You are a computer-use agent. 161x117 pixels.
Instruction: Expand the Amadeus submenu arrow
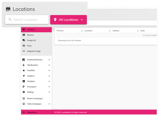coord(49,81)
